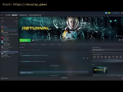The width and height of the screenshot is (123, 92).
Task: Switch to the LIBRARY section
Action: pyautogui.click(x=15, y=15)
